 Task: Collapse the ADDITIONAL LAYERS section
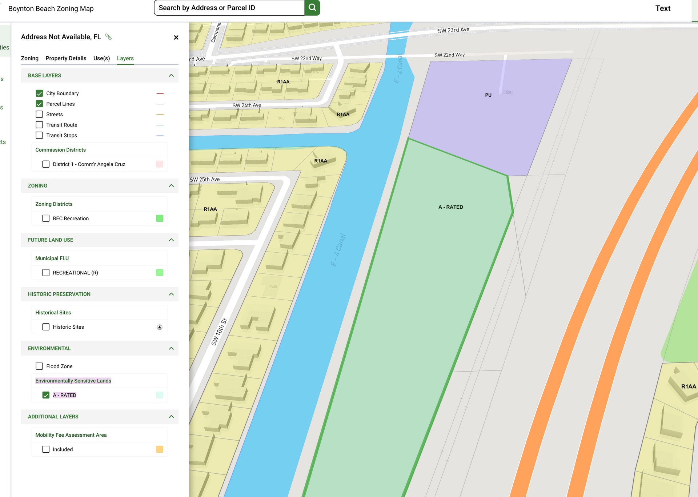tap(171, 416)
